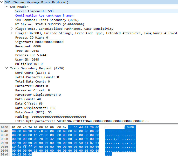
Task: Expand the Flags2: 0xc003 field
Action: pyautogui.click(x=12, y=33)
